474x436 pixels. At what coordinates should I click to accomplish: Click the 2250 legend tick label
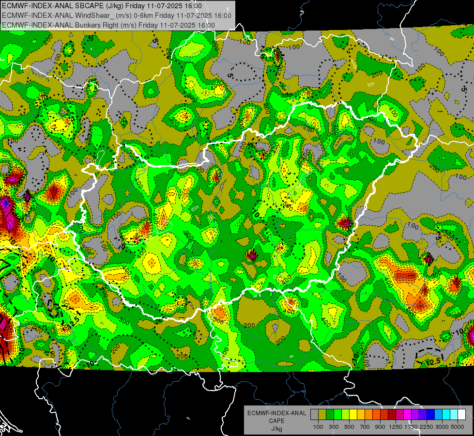coord(427,427)
